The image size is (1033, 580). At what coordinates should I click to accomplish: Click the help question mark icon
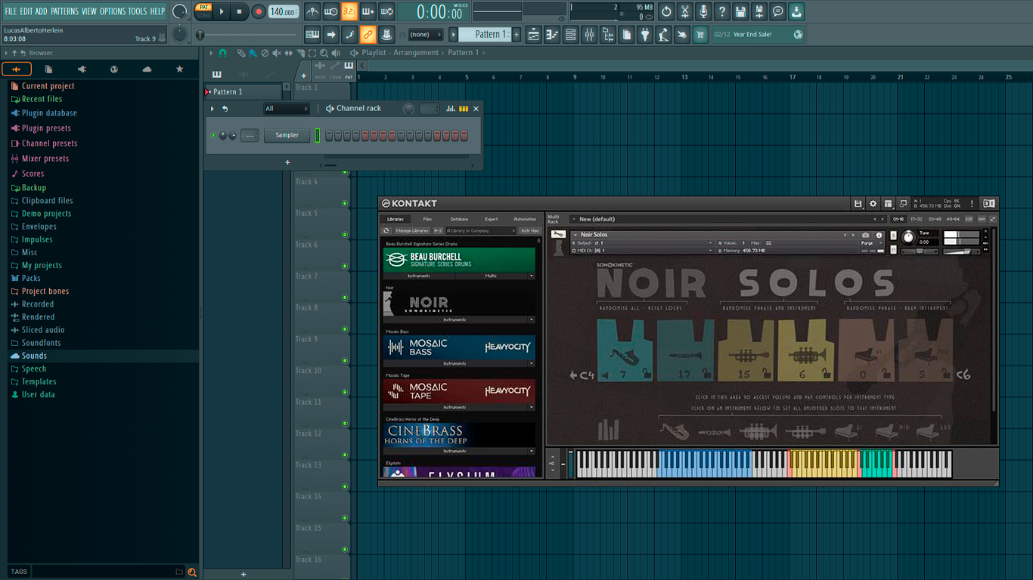pos(722,11)
